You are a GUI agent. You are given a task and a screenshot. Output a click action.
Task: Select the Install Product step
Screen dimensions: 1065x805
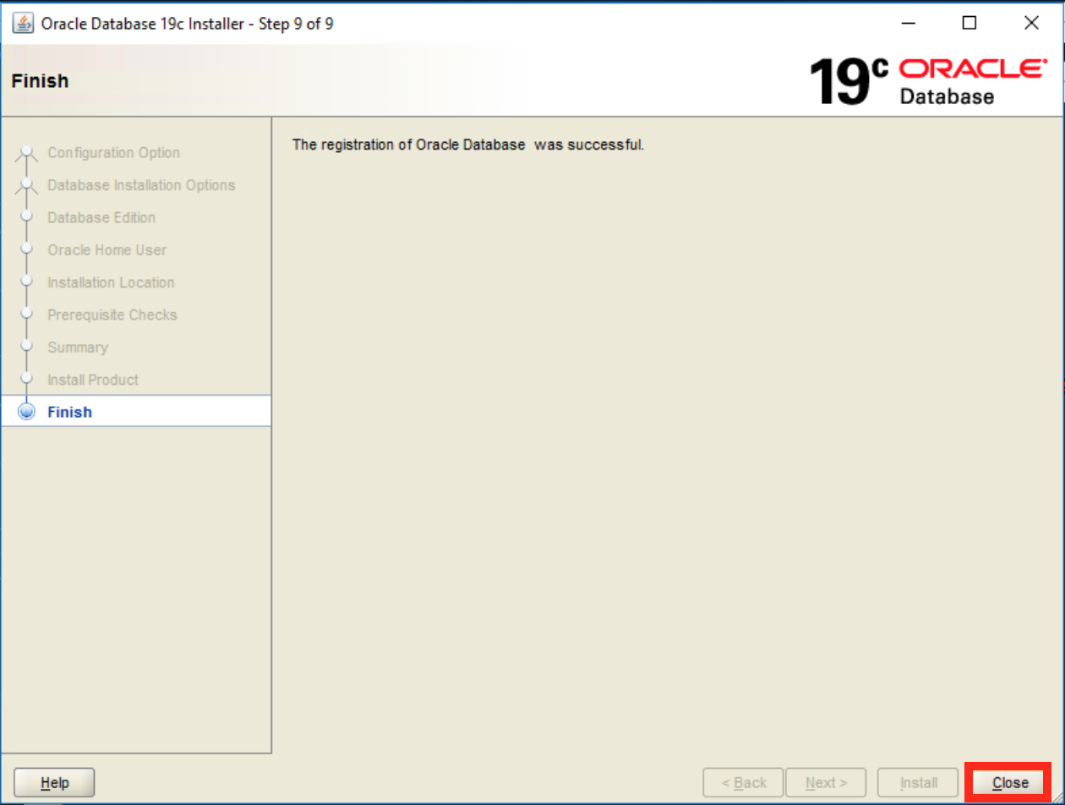click(93, 380)
